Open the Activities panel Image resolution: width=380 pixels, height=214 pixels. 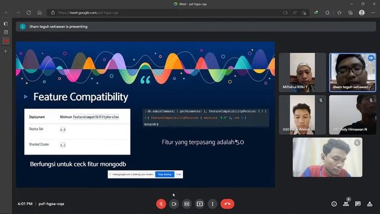pyautogui.click(x=369, y=204)
